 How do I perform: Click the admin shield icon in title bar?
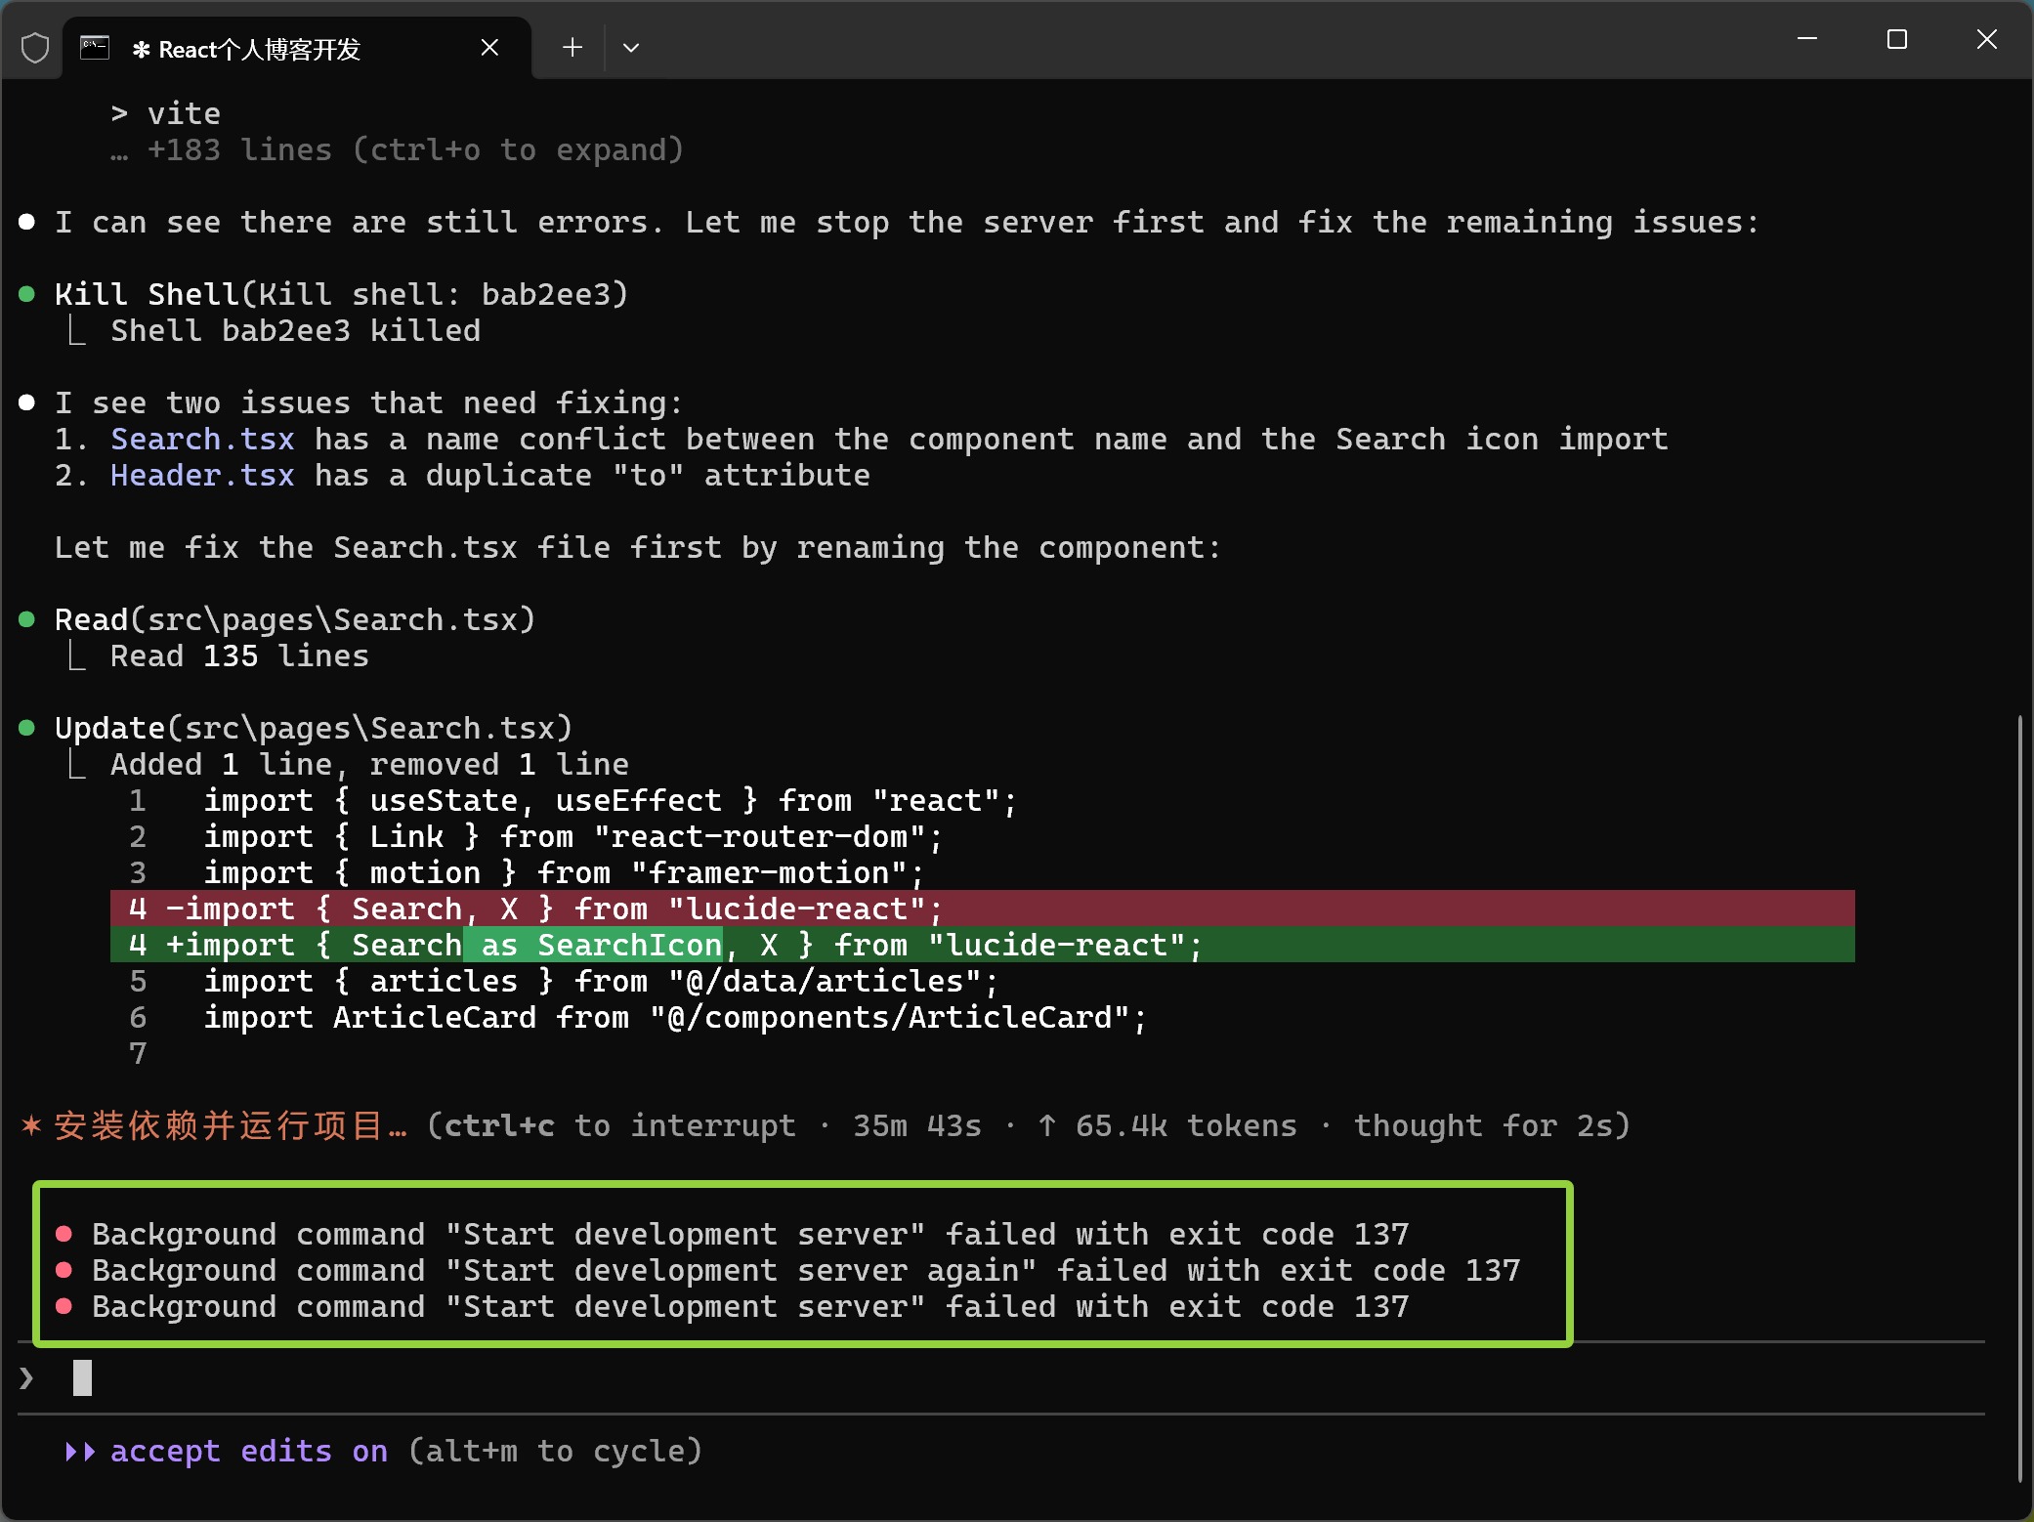pos(35,46)
